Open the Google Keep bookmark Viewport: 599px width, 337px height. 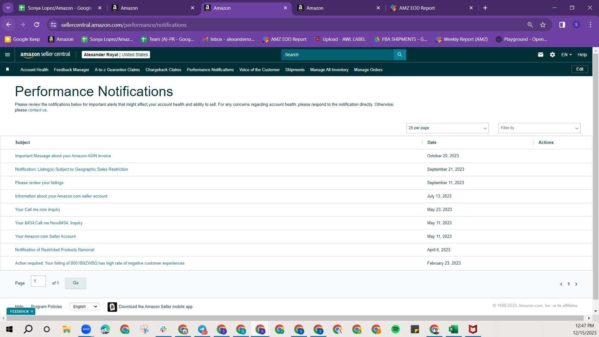[x=22, y=39]
